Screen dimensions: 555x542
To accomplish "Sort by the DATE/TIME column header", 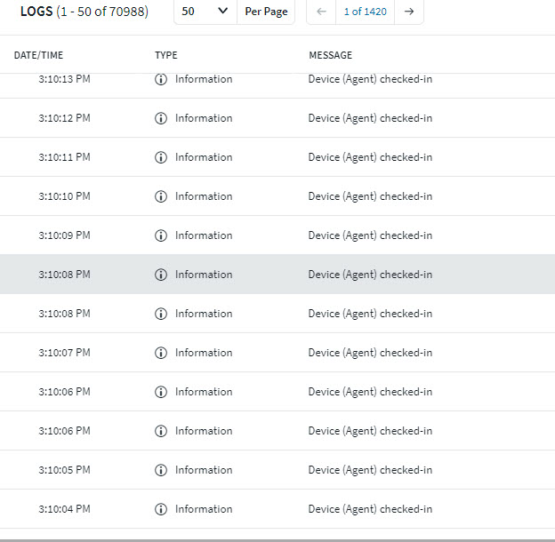I will tap(38, 55).
